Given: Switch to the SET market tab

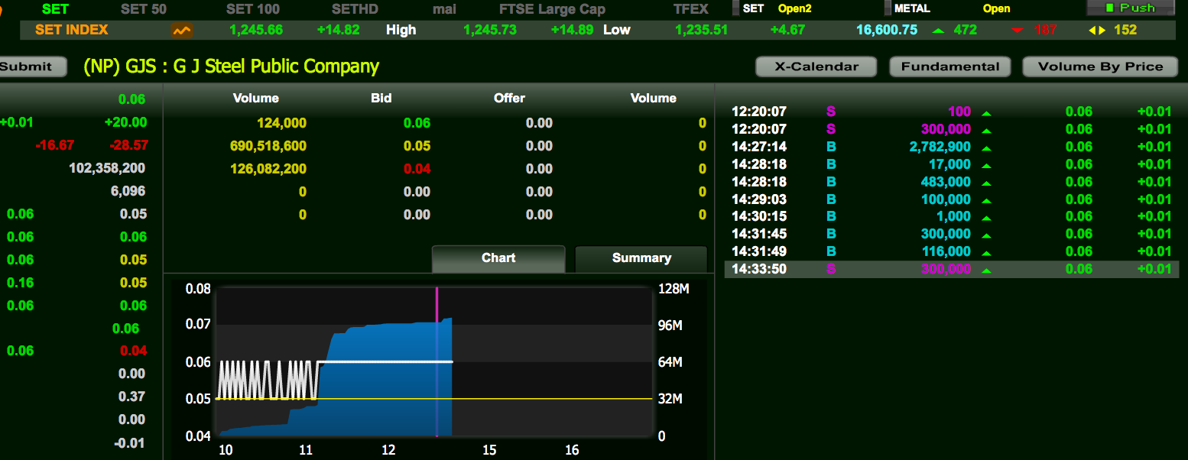Looking at the screenshot, I should click(55, 9).
